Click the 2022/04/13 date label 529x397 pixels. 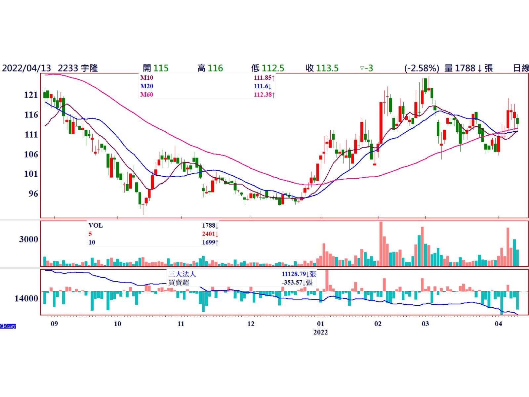(26, 68)
